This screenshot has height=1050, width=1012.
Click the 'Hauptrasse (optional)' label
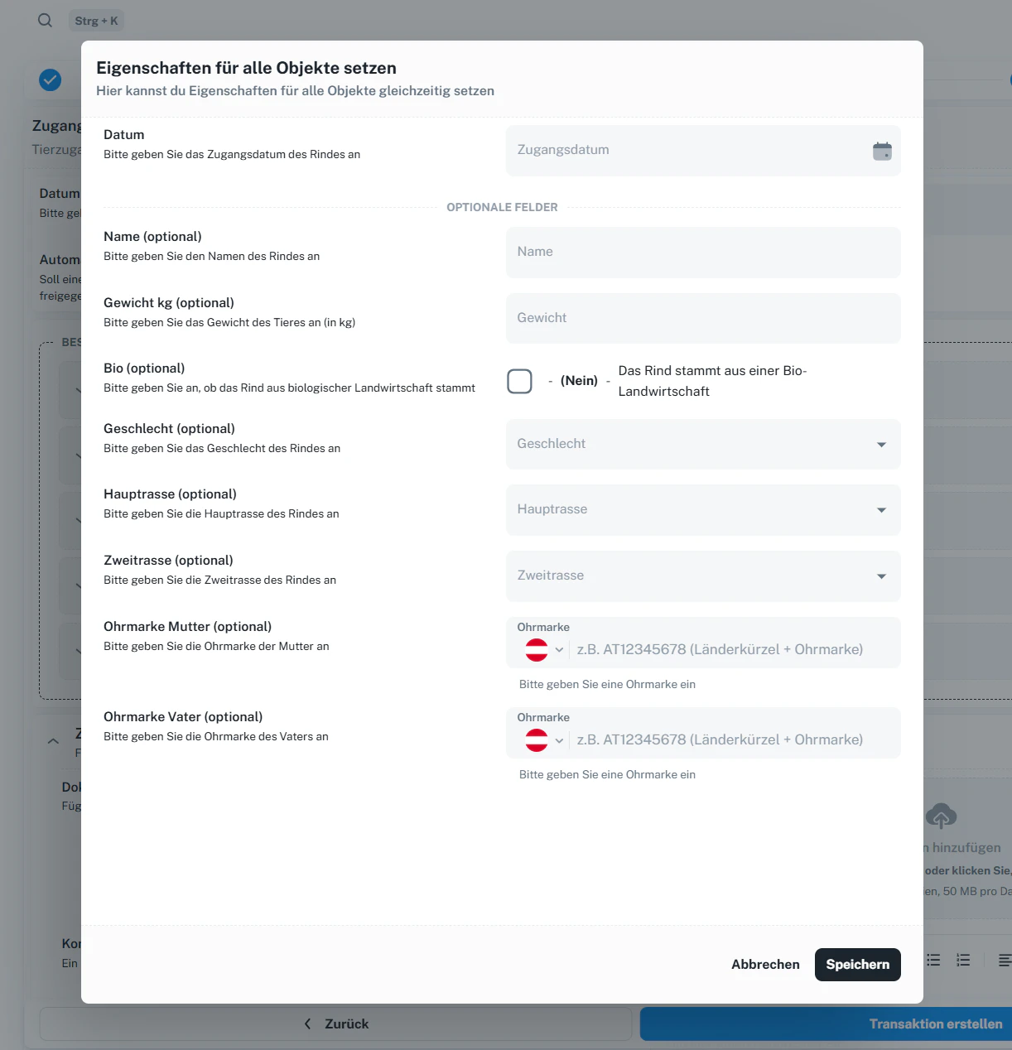(x=170, y=494)
